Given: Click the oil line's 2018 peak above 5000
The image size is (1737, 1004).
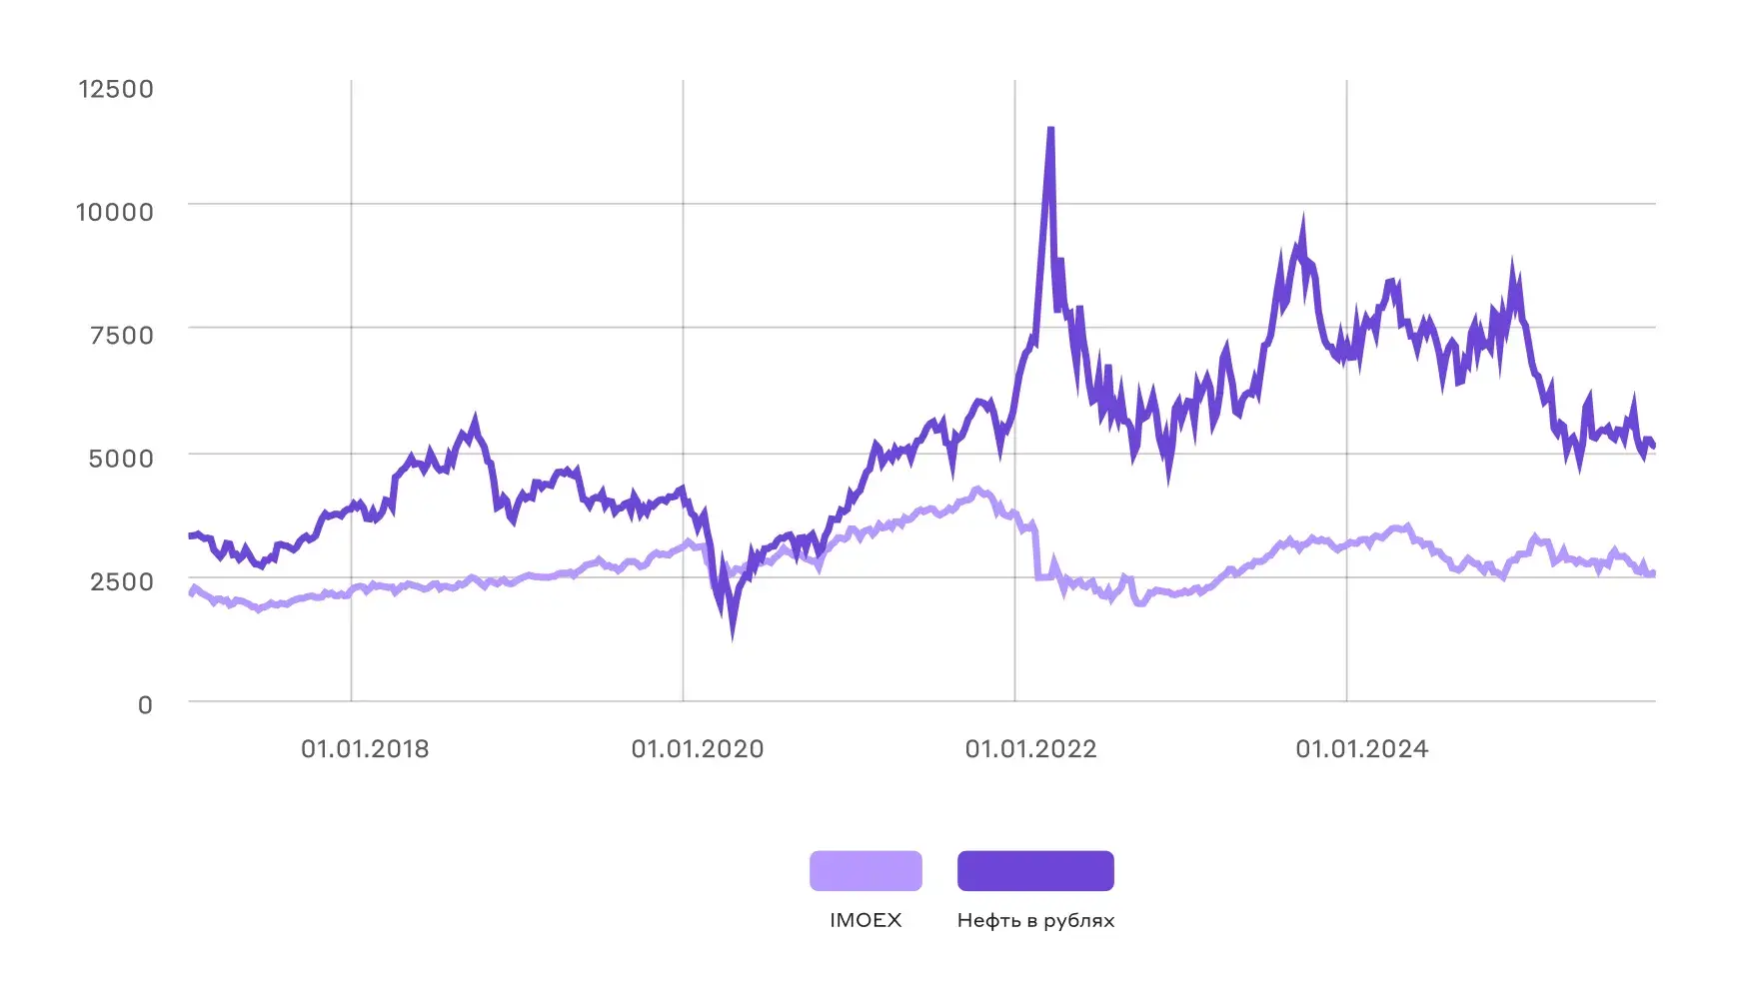Looking at the screenshot, I should (475, 421).
